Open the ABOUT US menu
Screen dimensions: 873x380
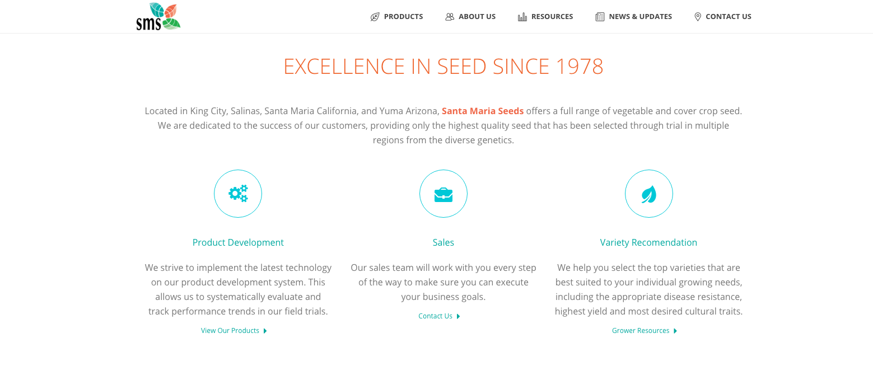tap(477, 16)
